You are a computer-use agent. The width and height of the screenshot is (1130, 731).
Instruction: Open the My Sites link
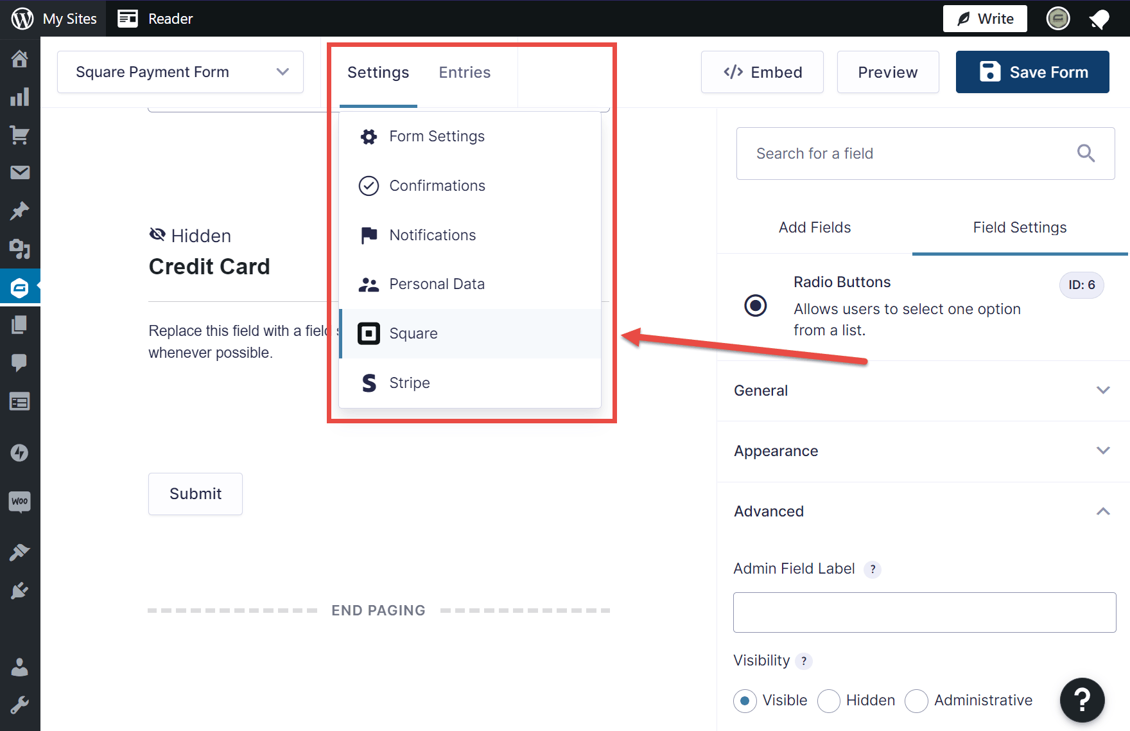(70, 19)
